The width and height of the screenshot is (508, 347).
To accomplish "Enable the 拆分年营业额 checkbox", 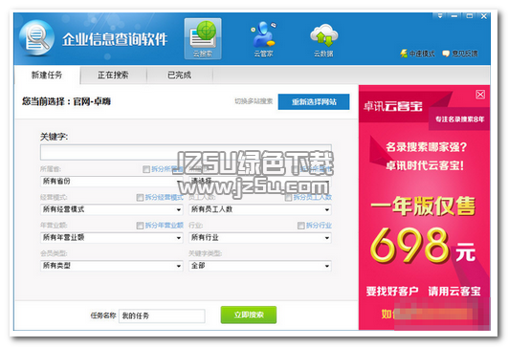I will click(140, 226).
